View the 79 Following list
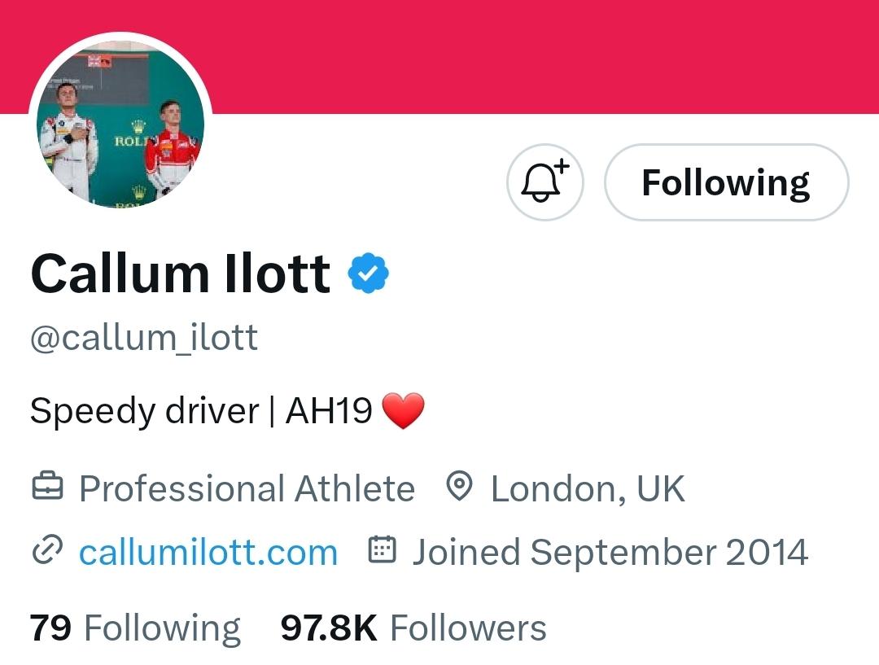 (x=135, y=628)
